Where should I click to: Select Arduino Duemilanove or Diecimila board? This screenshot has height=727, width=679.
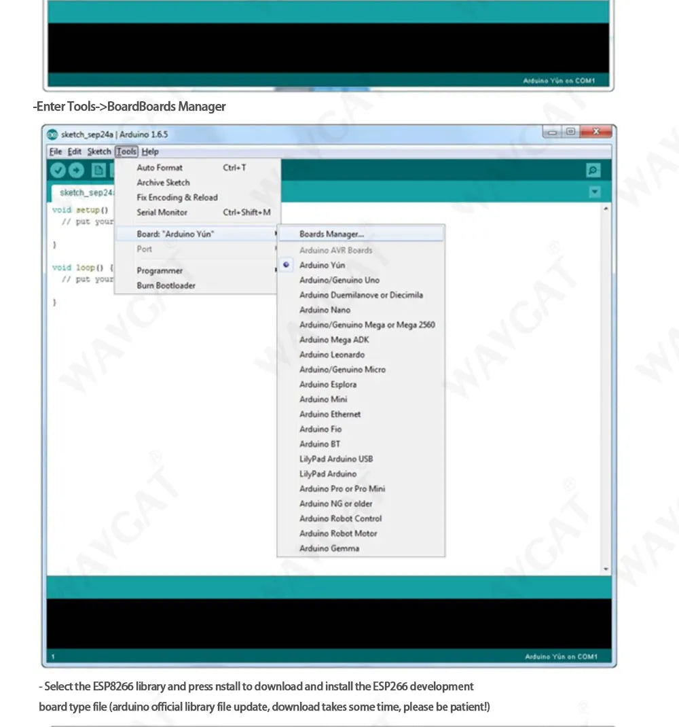[x=361, y=295]
